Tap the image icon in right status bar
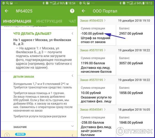Image resolution: width=155 pixels, height=138 pixels. click(88, 3)
